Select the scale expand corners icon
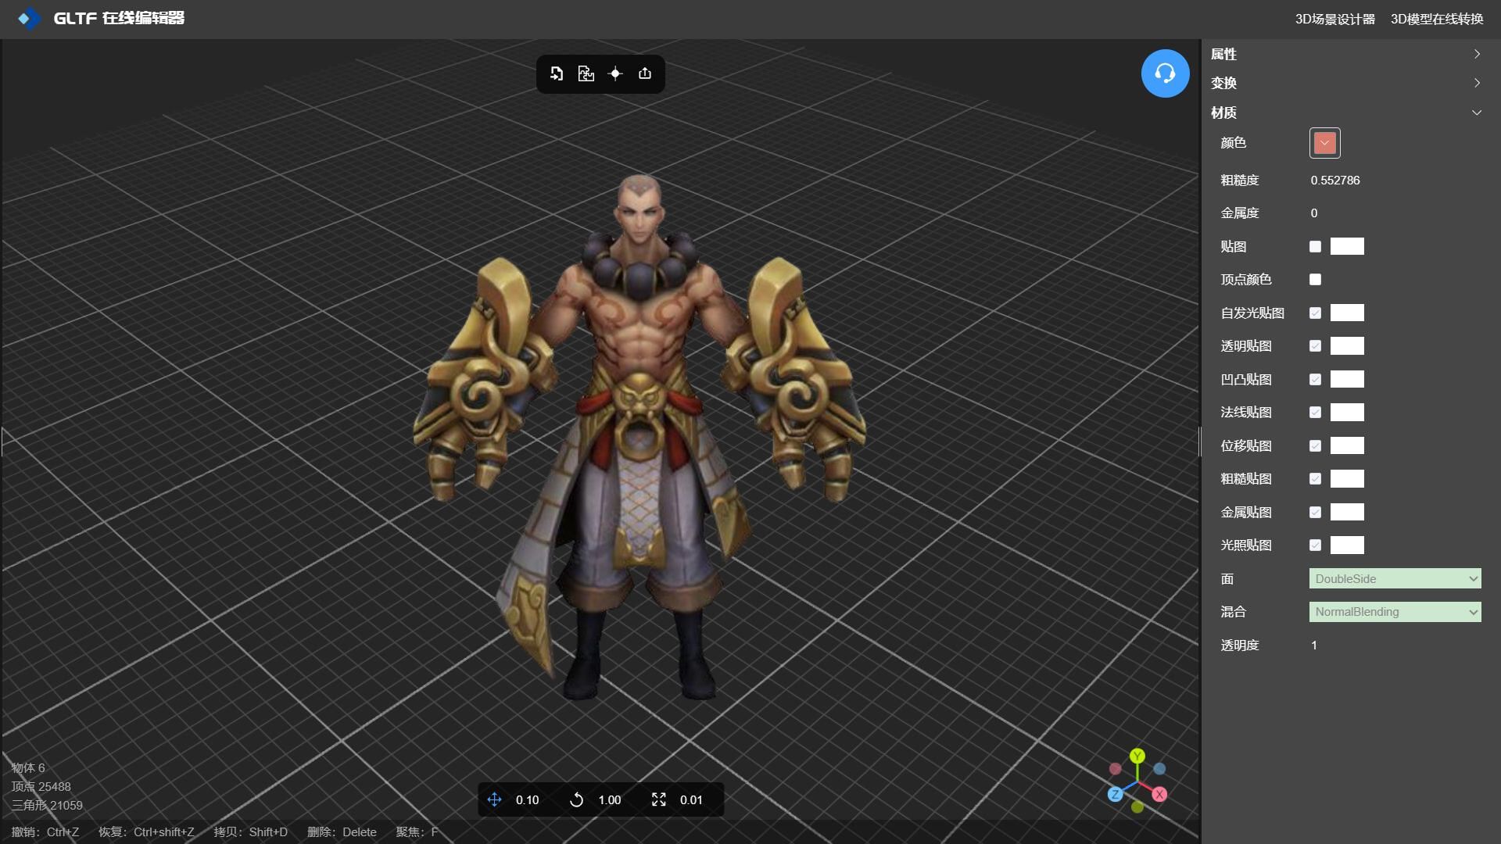1501x844 pixels. (x=659, y=799)
